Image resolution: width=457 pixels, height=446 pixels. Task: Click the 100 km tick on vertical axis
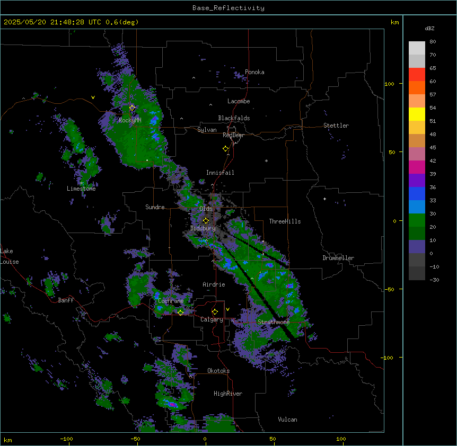tap(389, 84)
